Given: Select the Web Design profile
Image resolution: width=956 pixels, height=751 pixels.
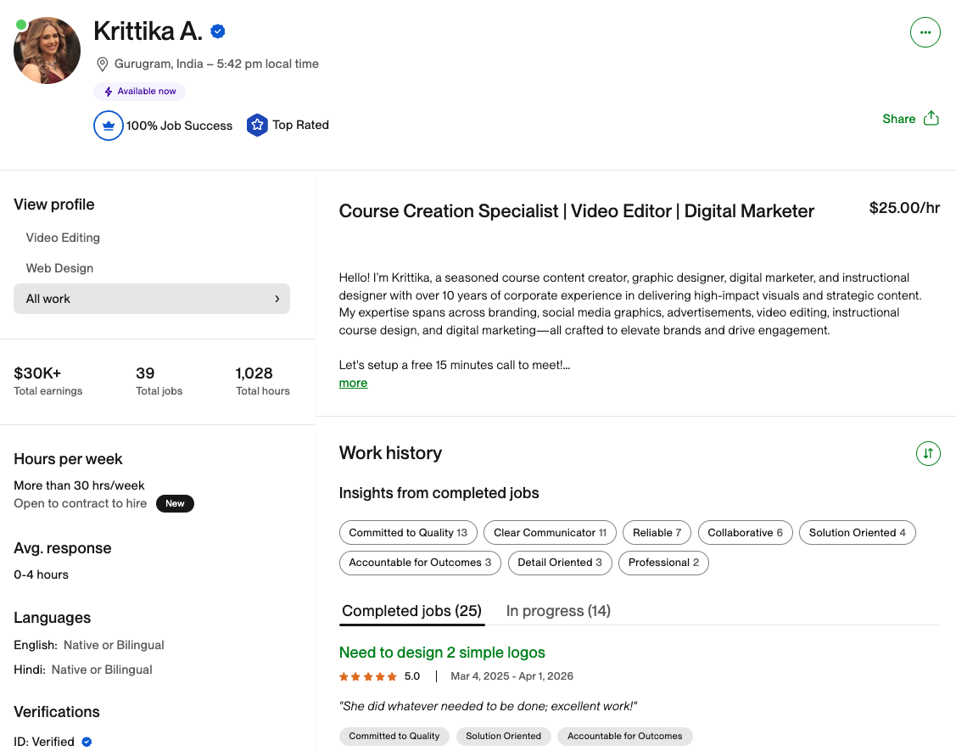Looking at the screenshot, I should click(x=59, y=268).
